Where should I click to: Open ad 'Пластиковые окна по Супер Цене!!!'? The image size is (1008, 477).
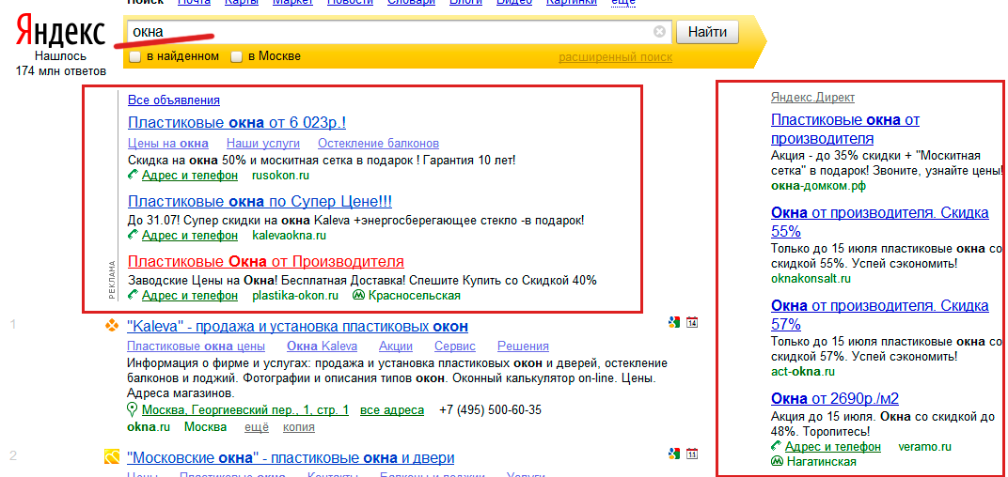point(260,201)
